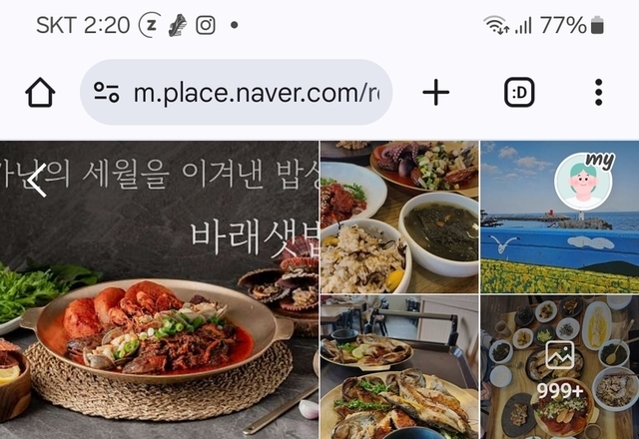Image resolution: width=639 pixels, height=439 pixels.
Task: Tap the 2:20 clock in status bar
Action: (107, 25)
